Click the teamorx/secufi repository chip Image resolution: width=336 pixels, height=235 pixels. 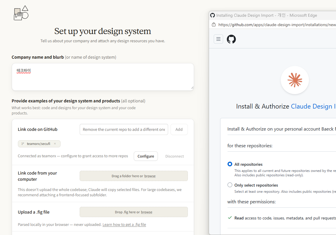(39, 144)
